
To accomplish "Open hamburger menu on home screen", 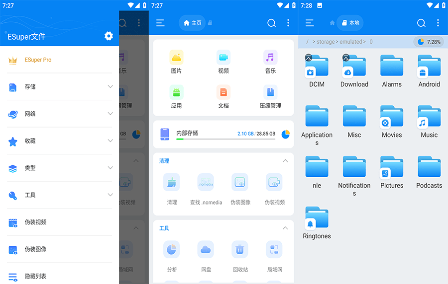I will pyautogui.click(x=160, y=23).
